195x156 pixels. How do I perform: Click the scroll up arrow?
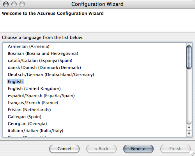coord(189,128)
